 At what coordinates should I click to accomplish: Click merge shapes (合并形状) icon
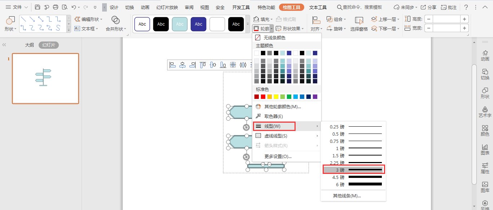tap(115, 20)
